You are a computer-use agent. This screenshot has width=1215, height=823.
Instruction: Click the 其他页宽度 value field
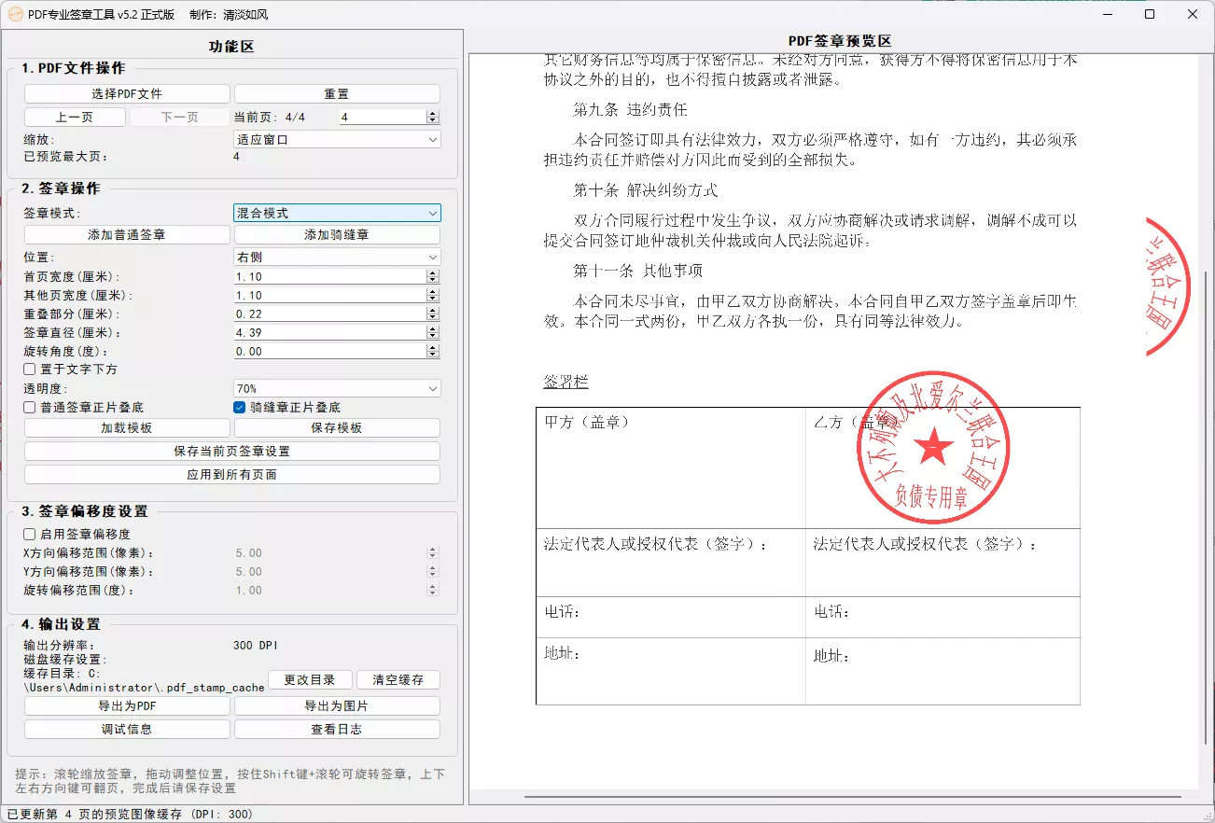[330, 295]
